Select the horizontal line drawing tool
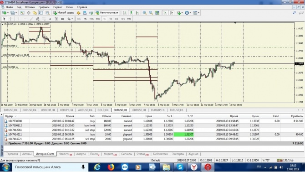Image resolution: width=305 pixels, height=172 pixels. point(25,19)
